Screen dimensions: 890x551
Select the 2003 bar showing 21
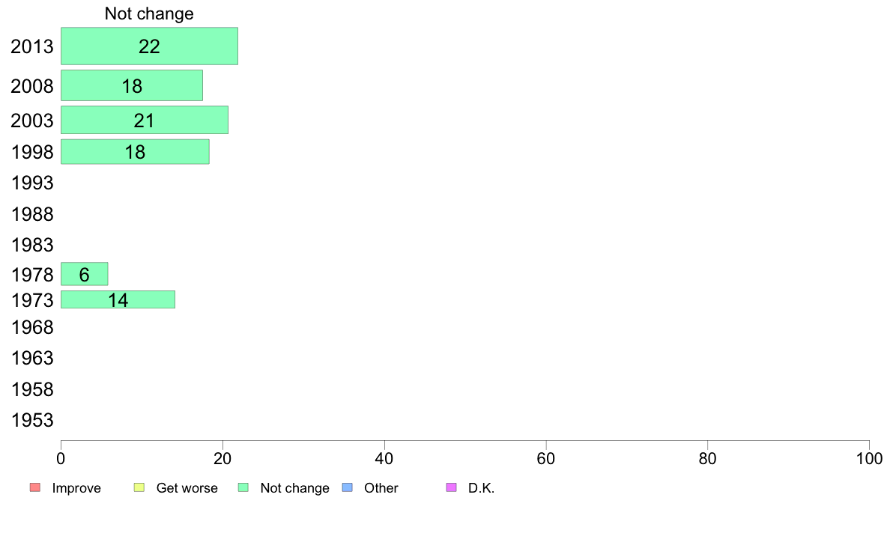[x=145, y=121]
